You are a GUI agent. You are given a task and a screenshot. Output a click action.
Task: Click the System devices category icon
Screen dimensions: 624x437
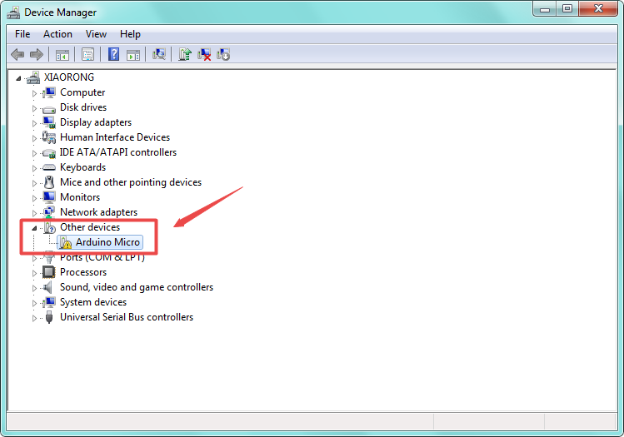click(x=49, y=302)
